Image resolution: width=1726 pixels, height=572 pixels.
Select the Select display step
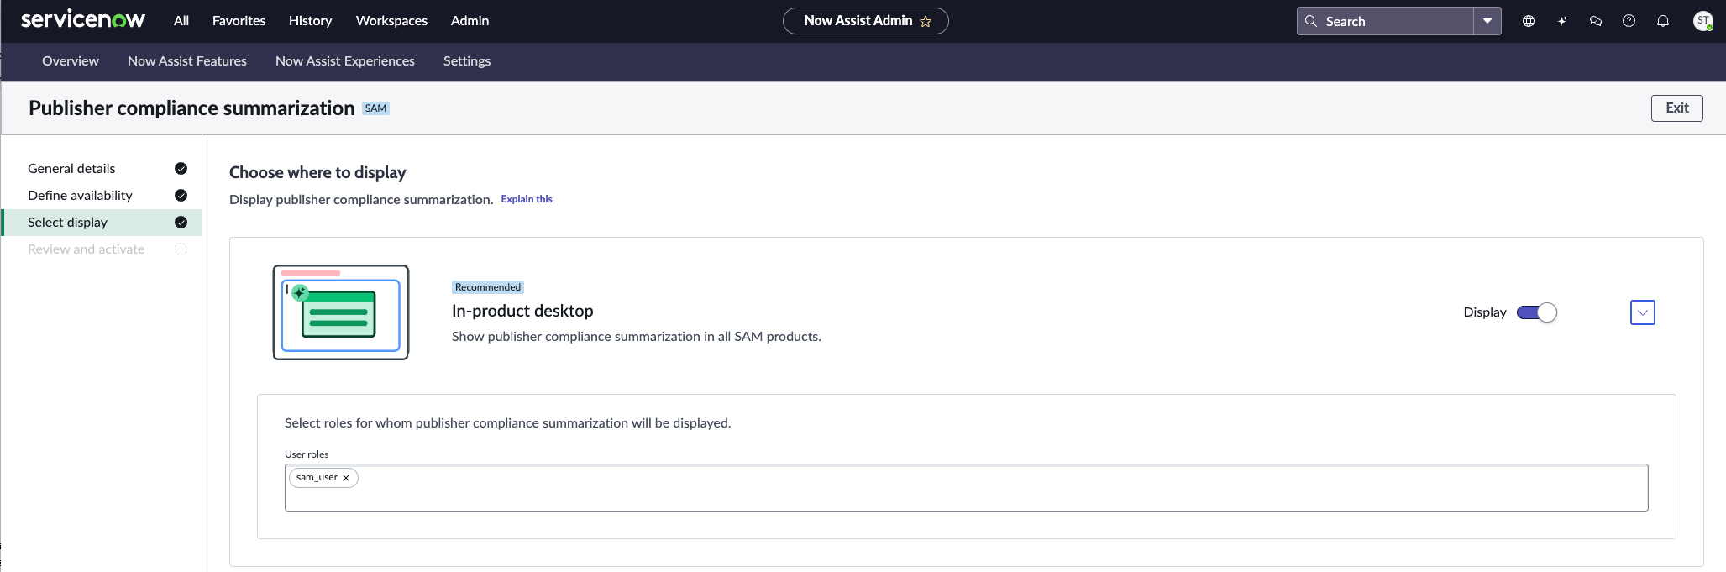pyautogui.click(x=102, y=223)
